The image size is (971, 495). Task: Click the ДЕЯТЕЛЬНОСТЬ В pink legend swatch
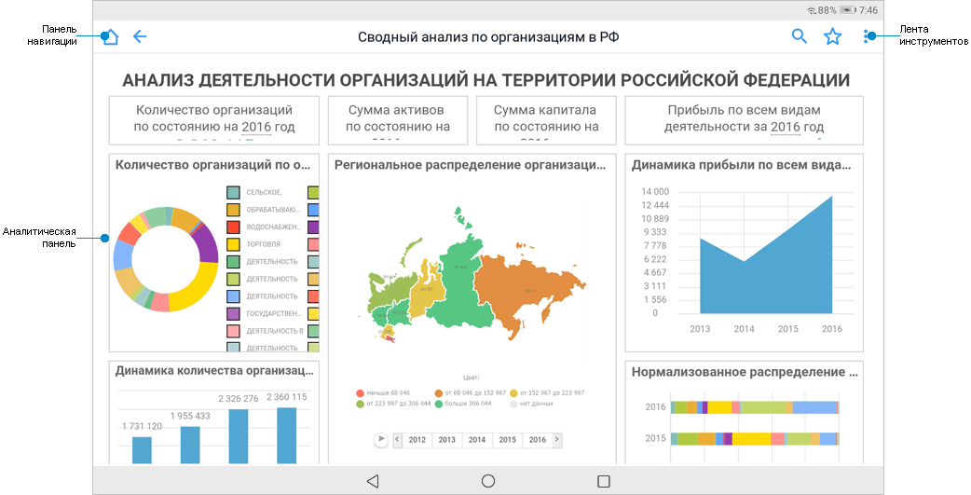(x=233, y=331)
